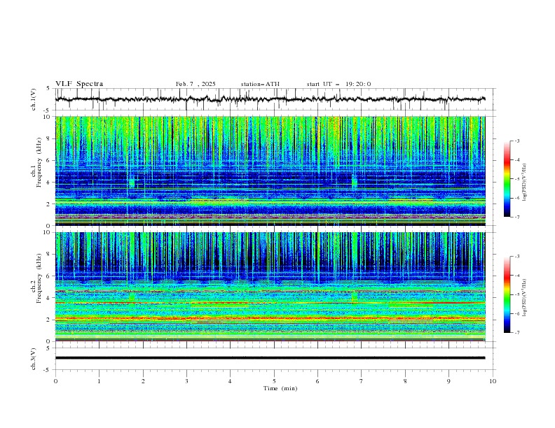
Task: Click time axis tick label "1"
Action: [99, 381]
